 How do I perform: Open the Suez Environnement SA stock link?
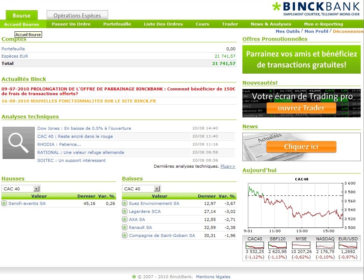click(154, 203)
